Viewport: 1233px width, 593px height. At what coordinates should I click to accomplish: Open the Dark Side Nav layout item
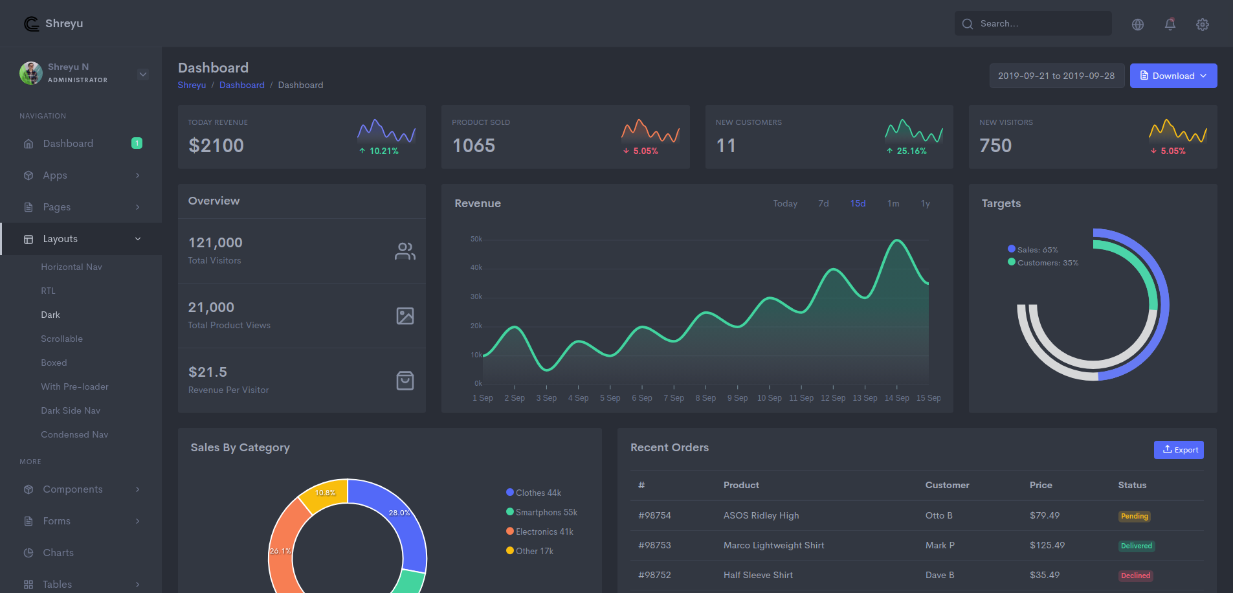71,410
